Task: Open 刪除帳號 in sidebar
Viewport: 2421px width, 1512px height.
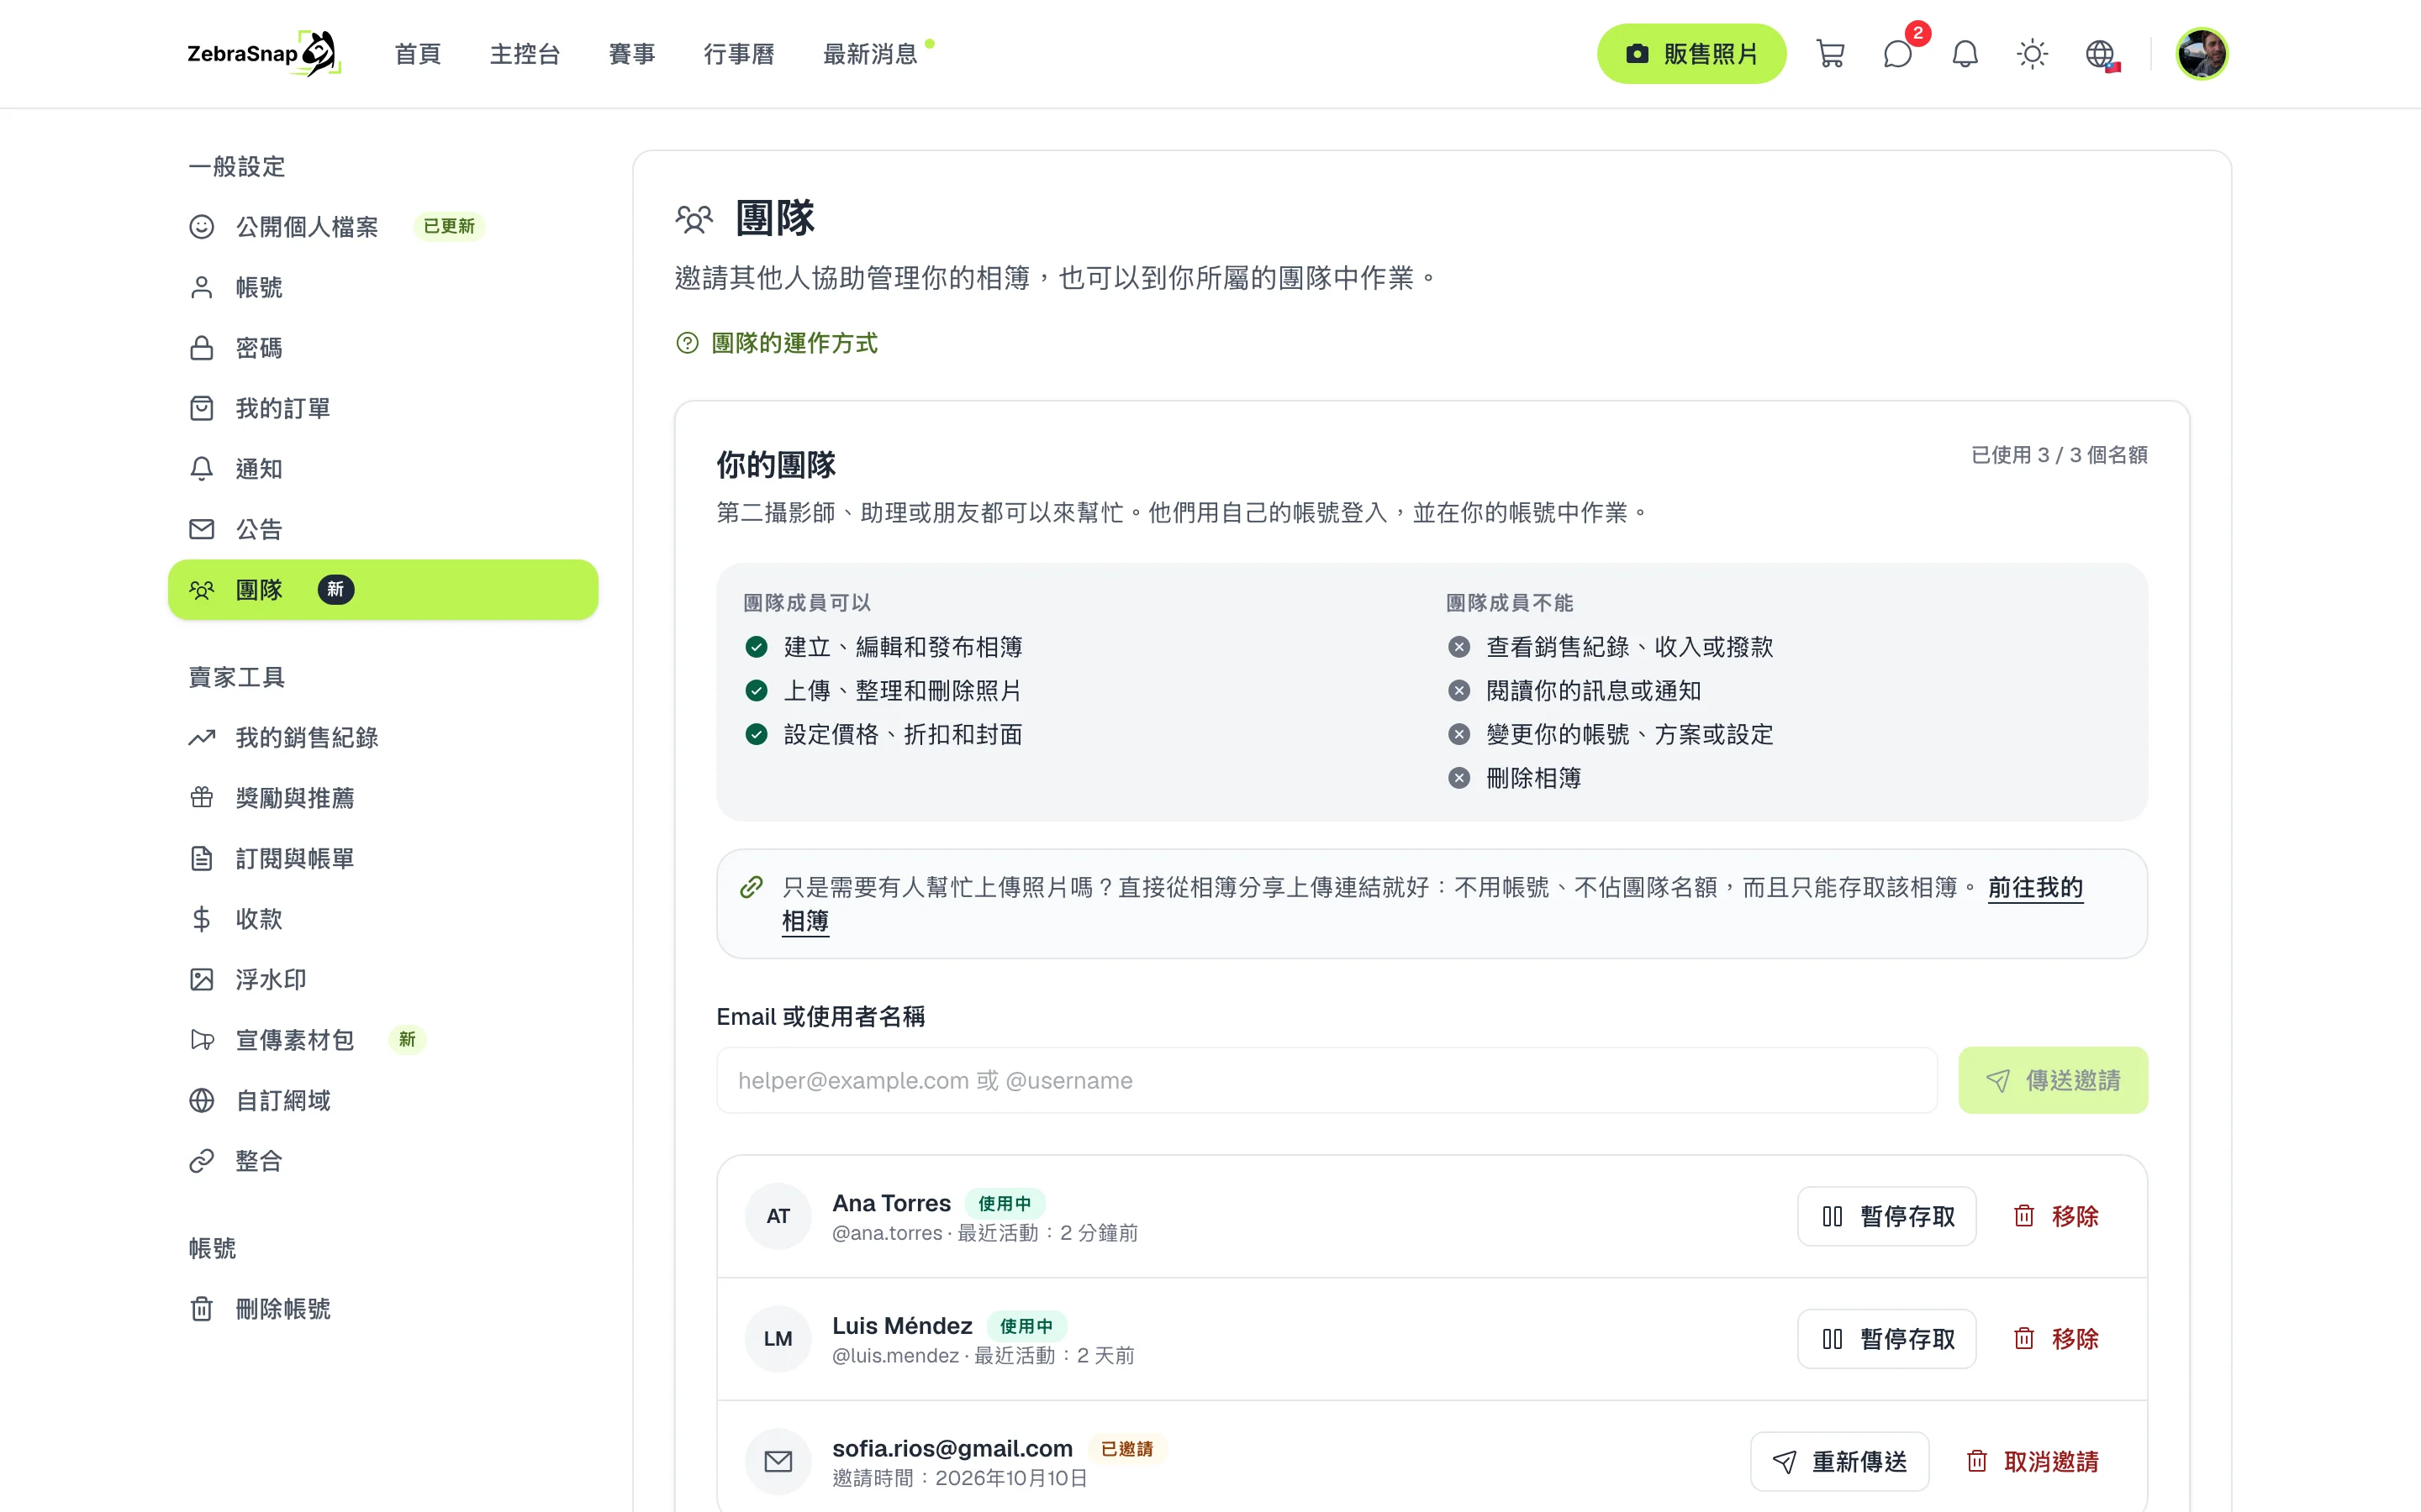Action: coord(383,1309)
